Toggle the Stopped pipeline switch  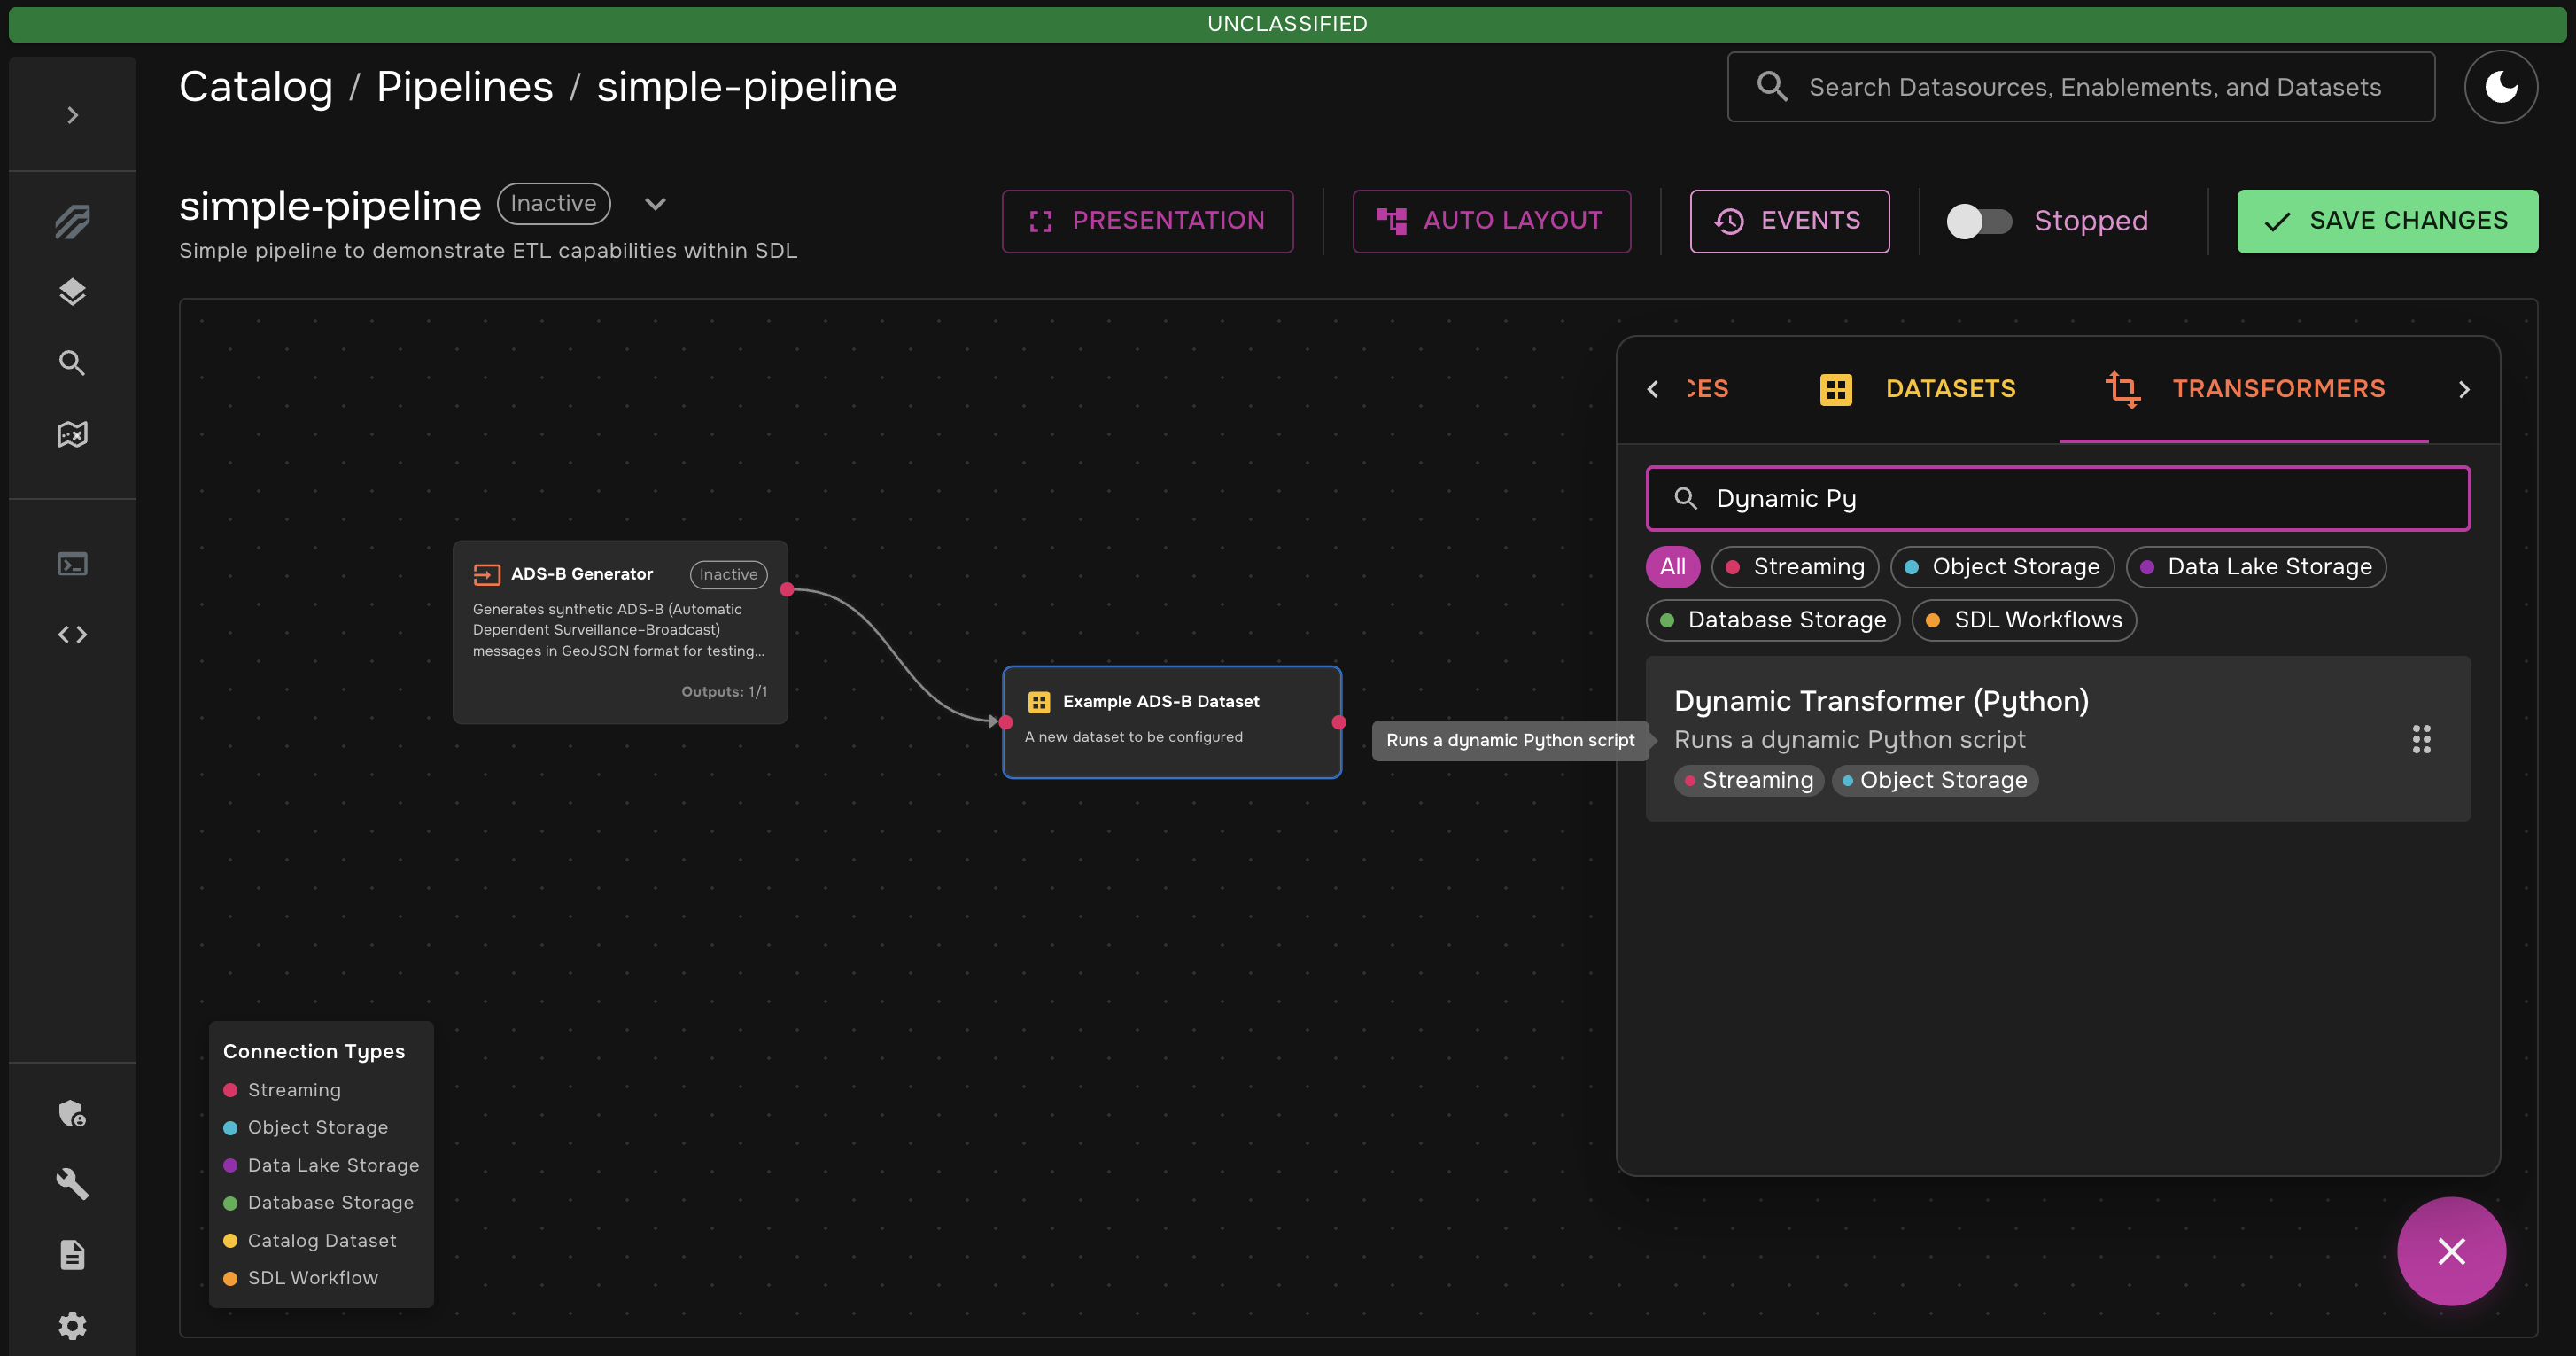pos(1979,222)
